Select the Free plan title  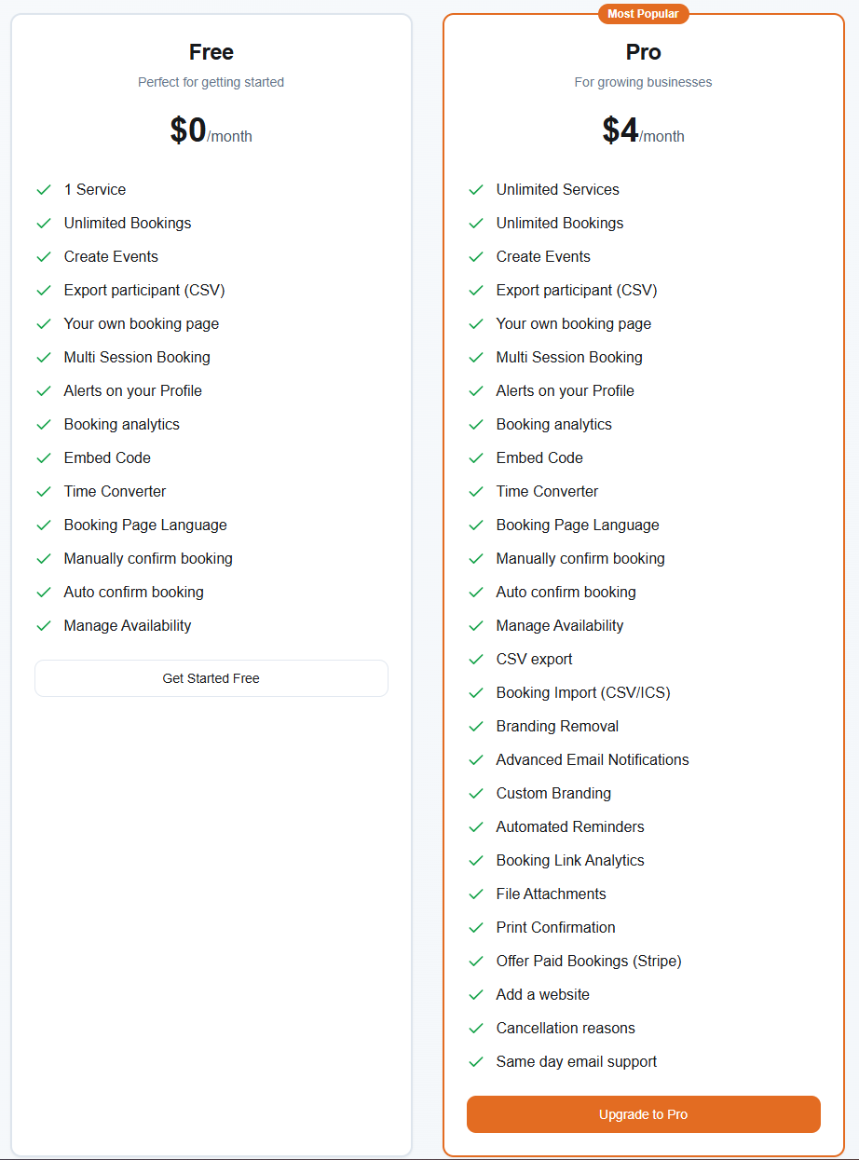click(211, 52)
